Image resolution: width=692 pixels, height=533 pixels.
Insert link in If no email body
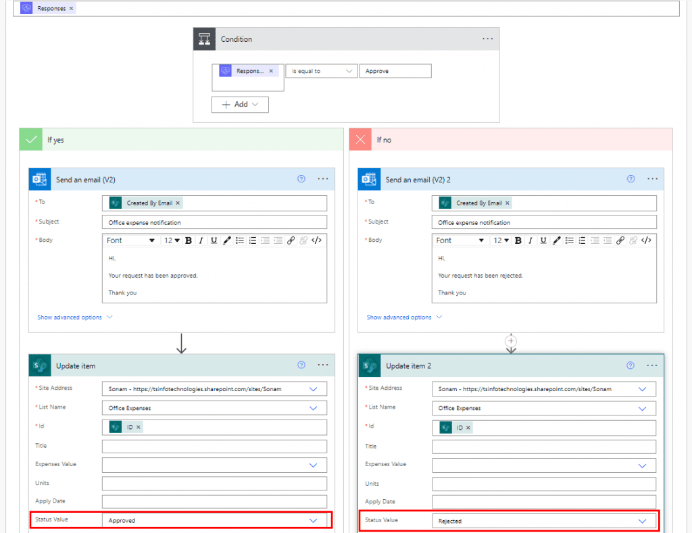pos(620,240)
